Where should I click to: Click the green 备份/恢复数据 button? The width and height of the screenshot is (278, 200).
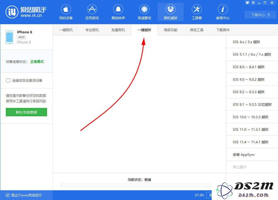point(26,112)
